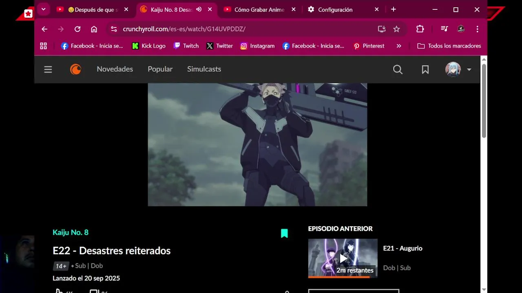This screenshot has height=293, width=522.
Task: Close the Configuración tab
Action: 377,9
